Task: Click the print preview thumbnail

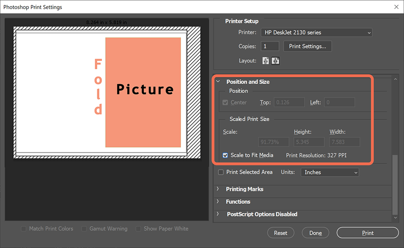Action: tap(107, 93)
